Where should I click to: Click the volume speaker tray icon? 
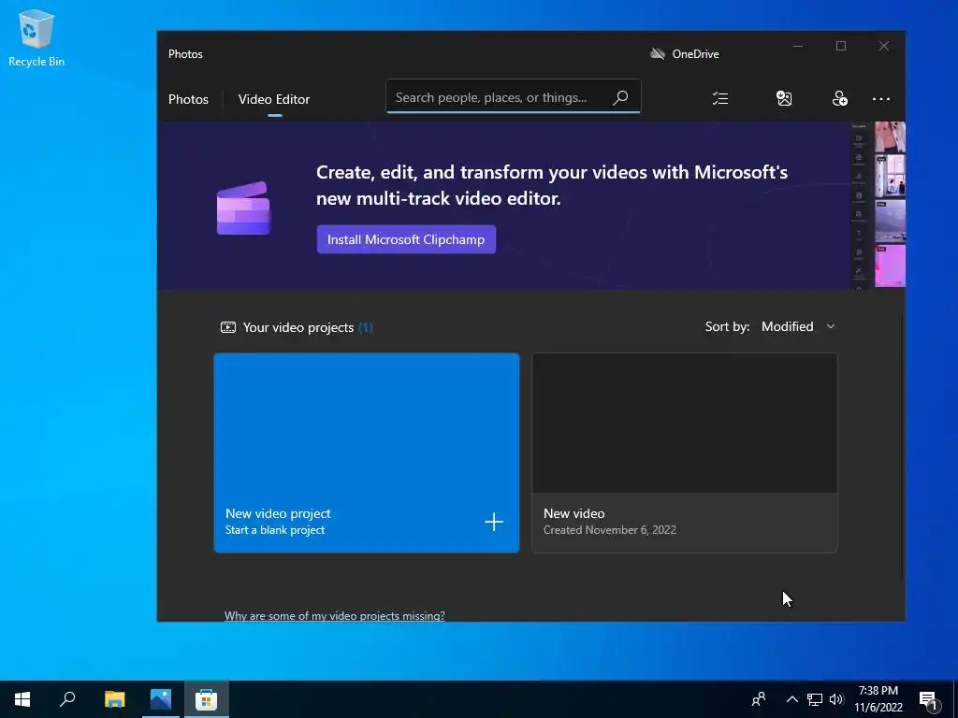click(836, 699)
